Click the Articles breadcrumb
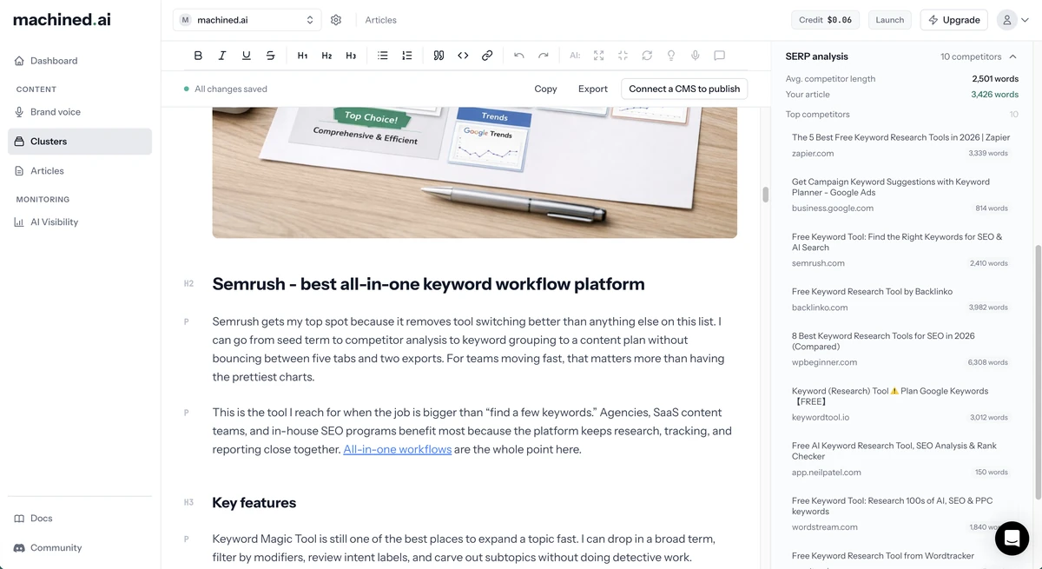1042x569 pixels. pos(380,20)
